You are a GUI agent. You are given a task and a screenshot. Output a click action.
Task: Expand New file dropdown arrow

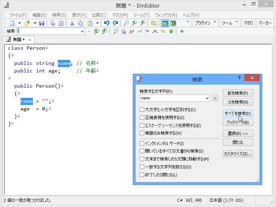pyautogui.click(x=20, y=23)
